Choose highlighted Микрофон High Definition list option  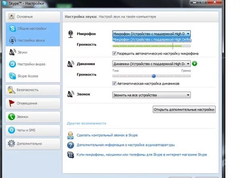pyautogui.click(x=151, y=39)
